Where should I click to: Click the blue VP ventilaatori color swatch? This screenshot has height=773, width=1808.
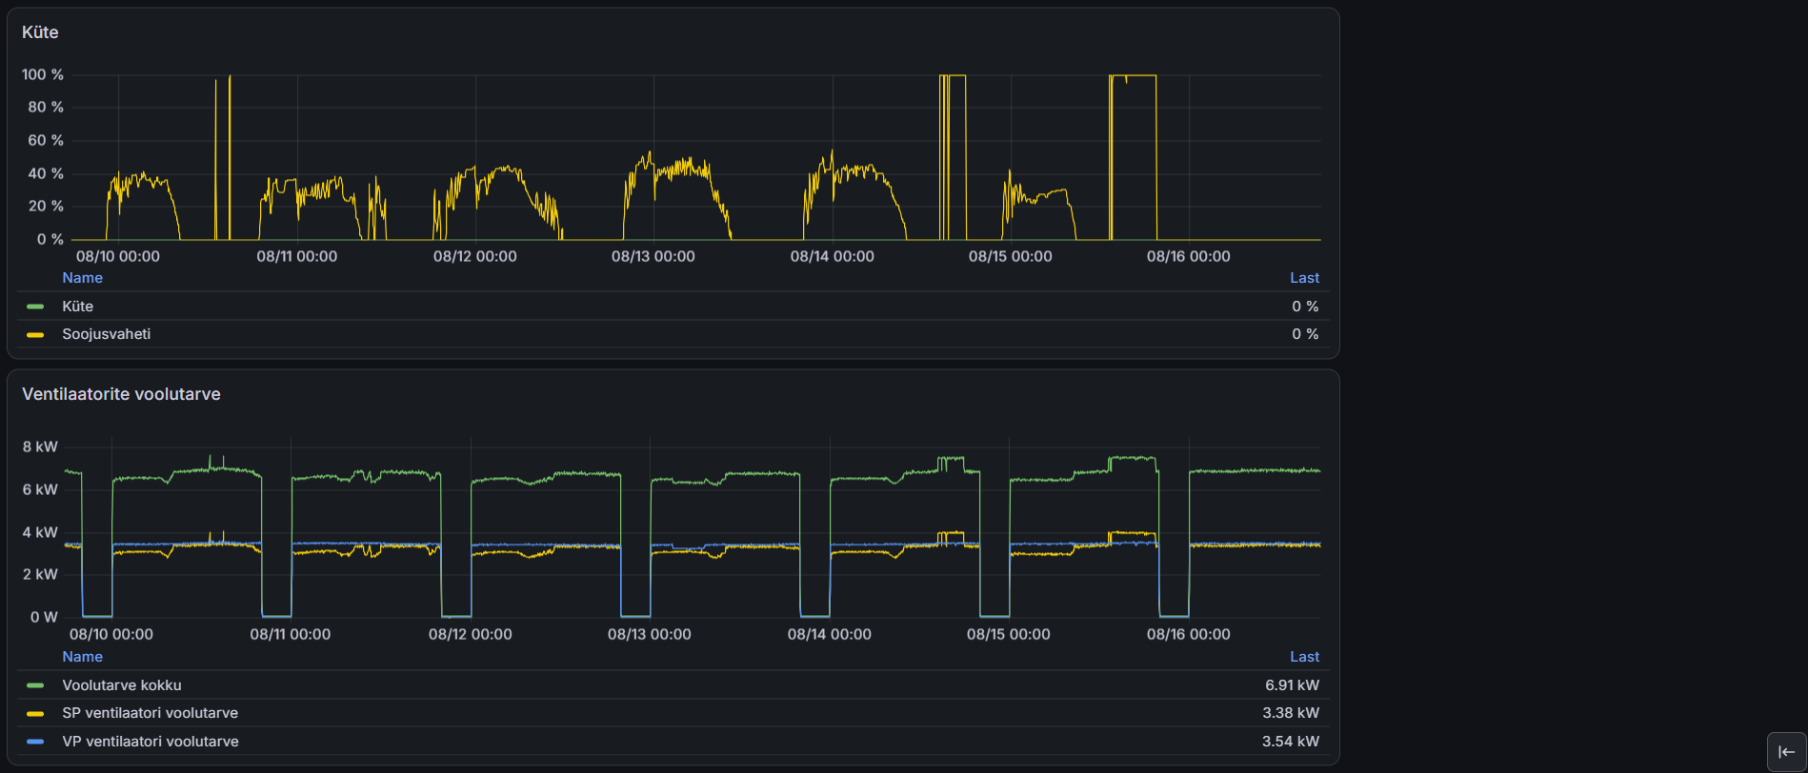coord(35,742)
